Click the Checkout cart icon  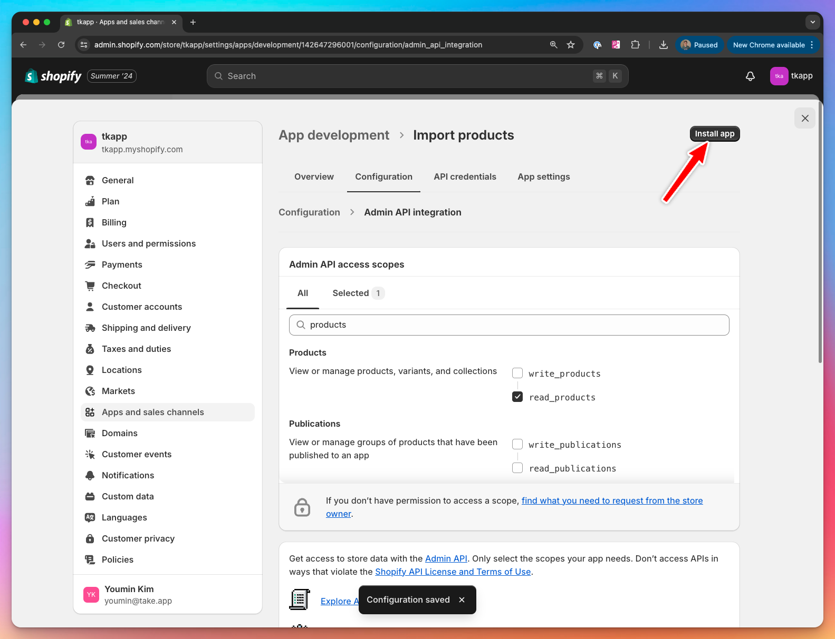click(90, 286)
